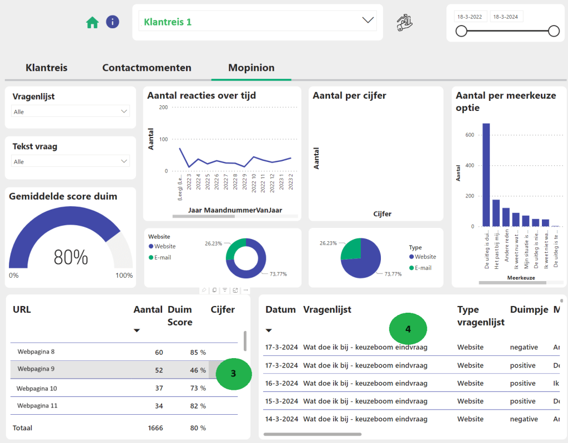
Task: Click the green home icon
Action: [92, 22]
